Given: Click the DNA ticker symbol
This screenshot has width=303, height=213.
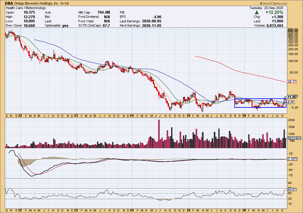Looking at the screenshot, I should (x=9, y=3).
